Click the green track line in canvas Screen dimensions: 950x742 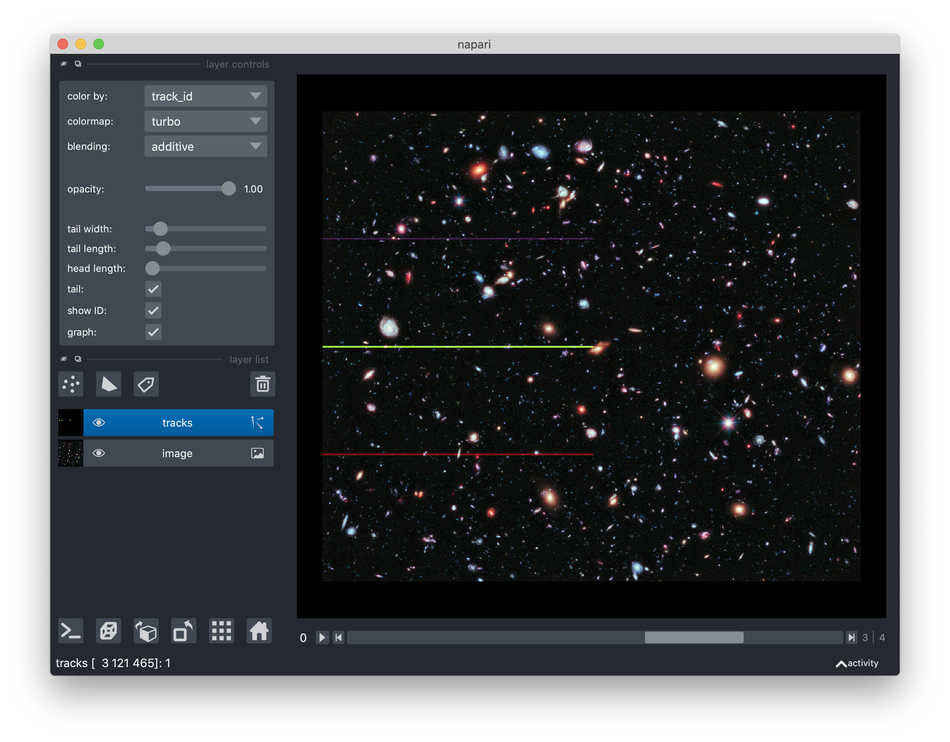tap(458, 346)
